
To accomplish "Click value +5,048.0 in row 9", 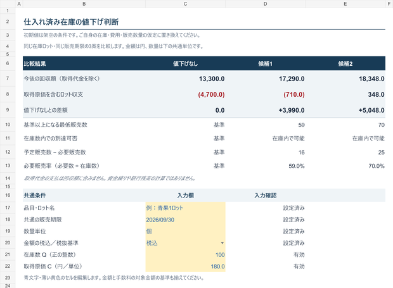I will (x=371, y=110).
